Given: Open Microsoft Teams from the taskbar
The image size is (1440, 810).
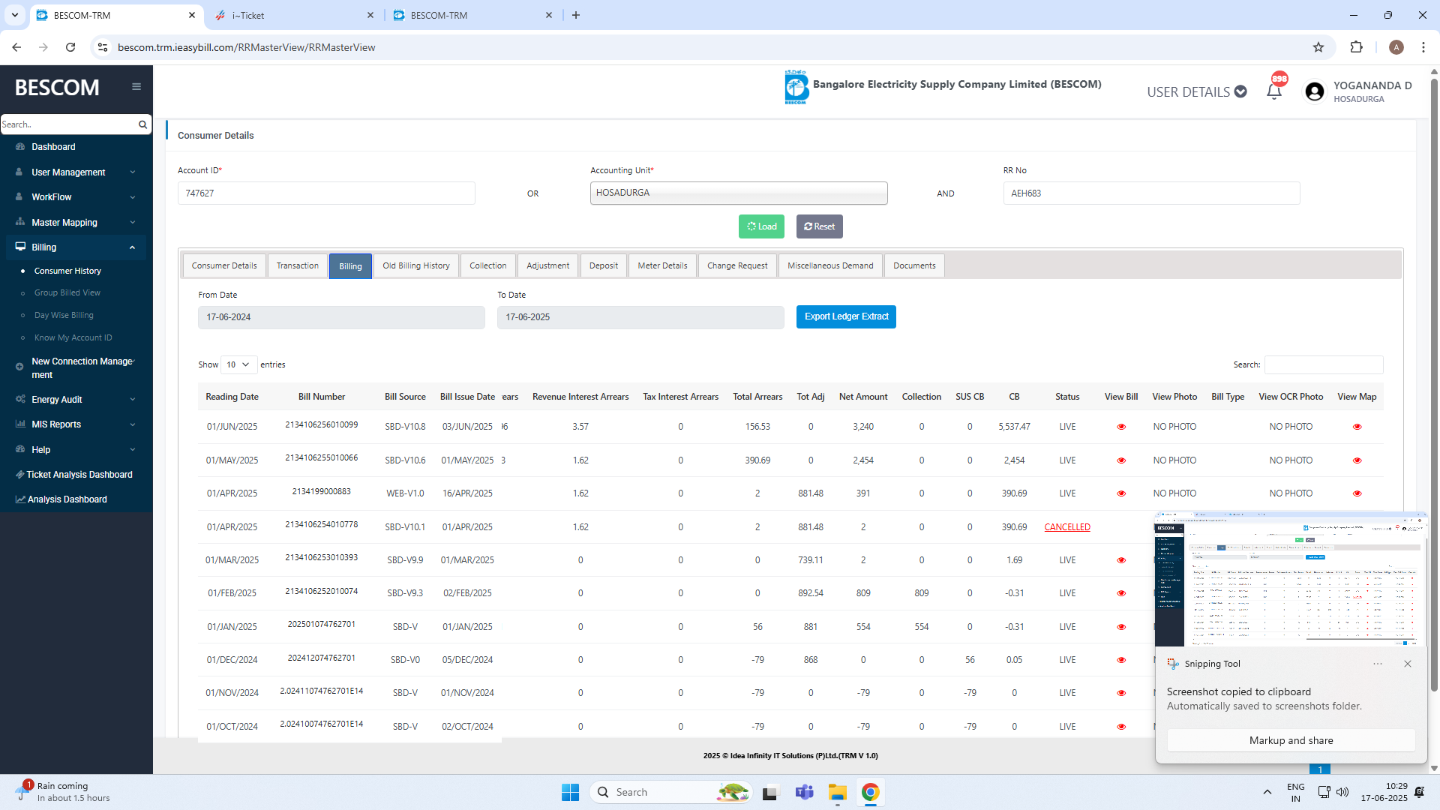Looking at the screenshot, I should [x=804, y=792].
